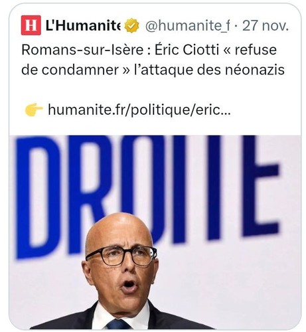306x332 pixels.
Task: Click the speaker's open mouth
Action: tap(129, 285)
